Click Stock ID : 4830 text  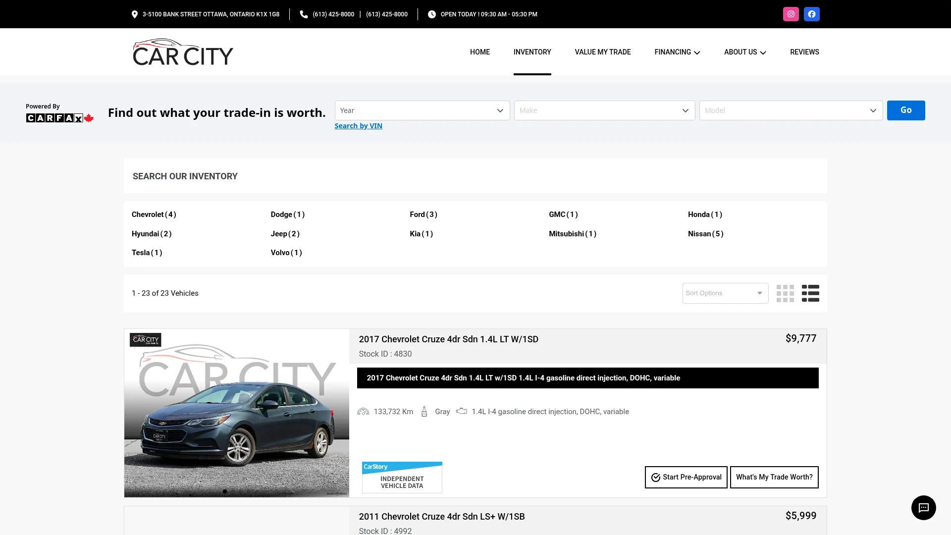coord(385,354)
